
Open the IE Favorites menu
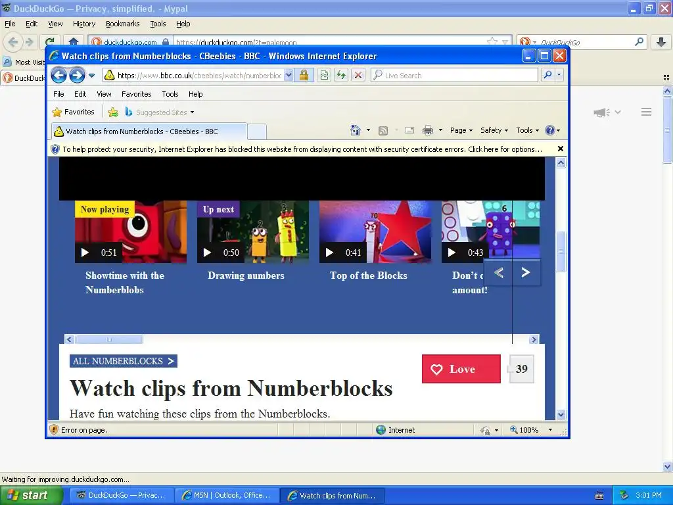pyautogui.click(x=137, y=94)
